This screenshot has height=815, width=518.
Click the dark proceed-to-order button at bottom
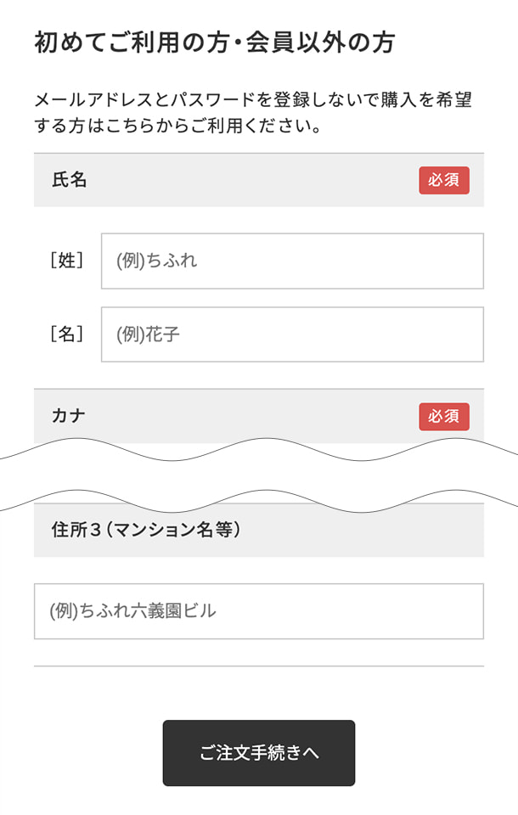click(259, 753)
